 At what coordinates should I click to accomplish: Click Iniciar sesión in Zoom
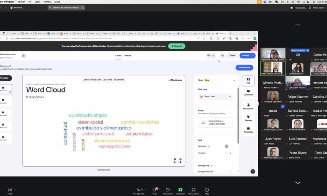pyautogui.click(x=318, y=8)
